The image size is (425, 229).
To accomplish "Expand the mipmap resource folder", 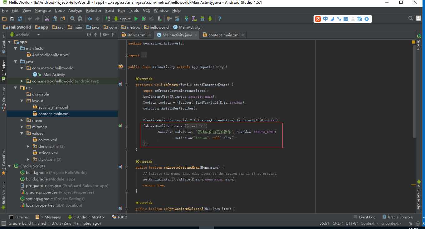I will (x=22, y=127).
